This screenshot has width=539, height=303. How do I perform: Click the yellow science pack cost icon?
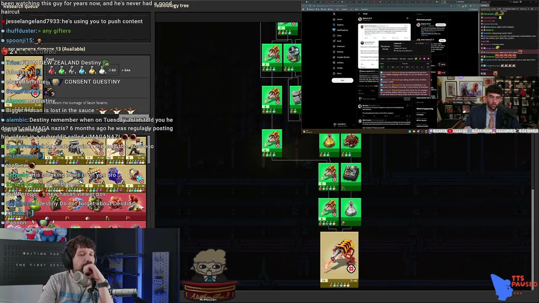tap(92, 70)
